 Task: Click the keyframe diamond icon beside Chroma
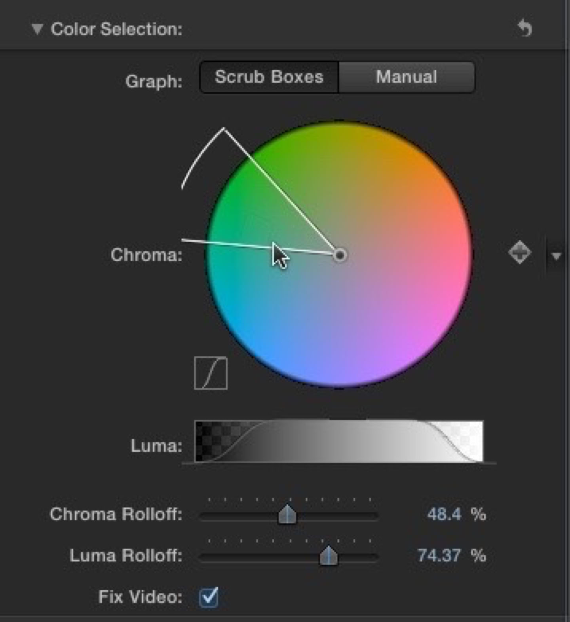pos(519,252)
